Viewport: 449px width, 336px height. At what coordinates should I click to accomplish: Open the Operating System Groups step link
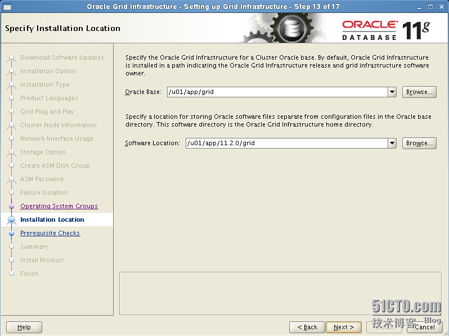[x=59, y=206]
